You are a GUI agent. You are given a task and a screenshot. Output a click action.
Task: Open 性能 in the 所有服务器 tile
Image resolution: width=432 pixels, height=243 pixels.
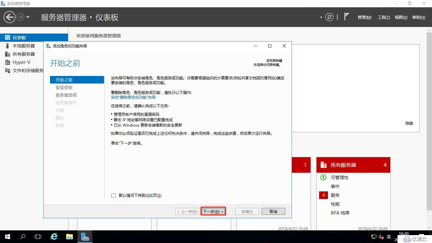coord(335,204)
